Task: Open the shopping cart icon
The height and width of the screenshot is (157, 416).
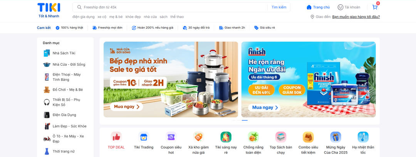Action: pyautogui.click(x=375, y=7)
